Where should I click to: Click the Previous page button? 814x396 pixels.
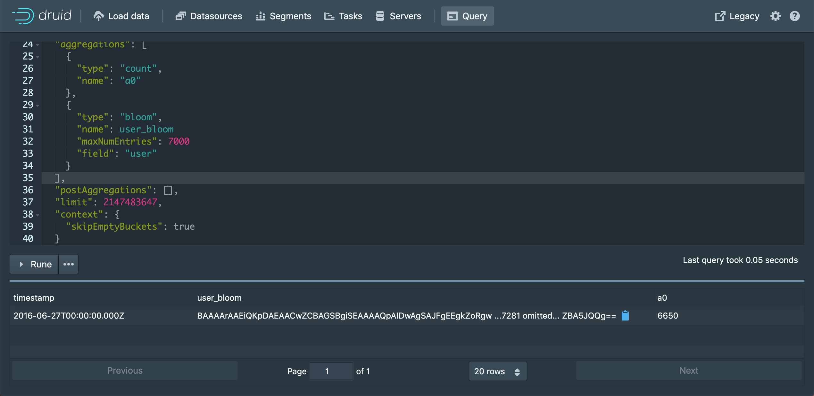point(125,370)
